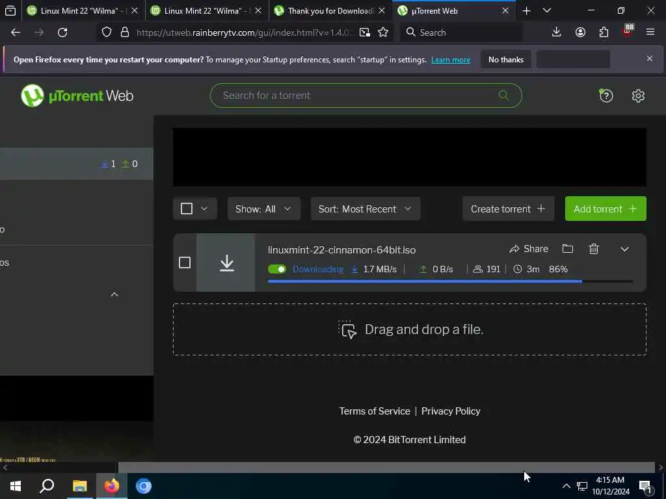Dismiss the Firefox startup notification bar
Viewport: 666px width, 499px height.
(x=650, y=58)
